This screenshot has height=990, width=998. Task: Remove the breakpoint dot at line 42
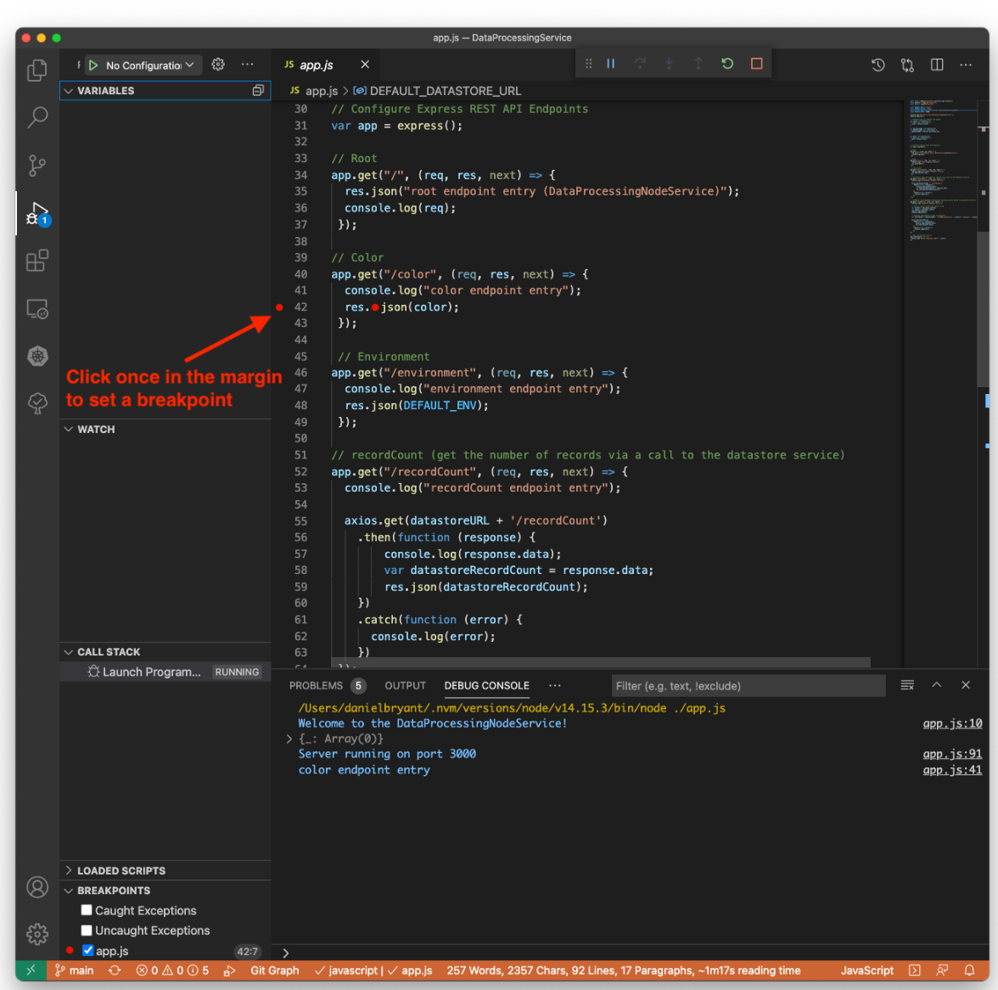[279, 307]
